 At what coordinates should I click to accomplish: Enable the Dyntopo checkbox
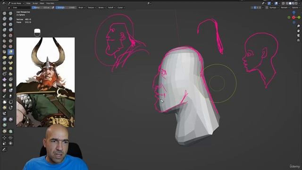(267, 8)
